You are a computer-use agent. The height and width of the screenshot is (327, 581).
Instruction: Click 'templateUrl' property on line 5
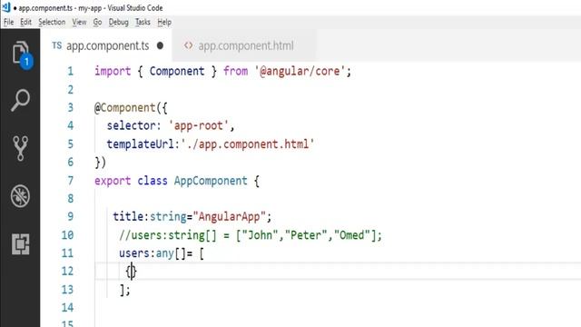[140, 144]
